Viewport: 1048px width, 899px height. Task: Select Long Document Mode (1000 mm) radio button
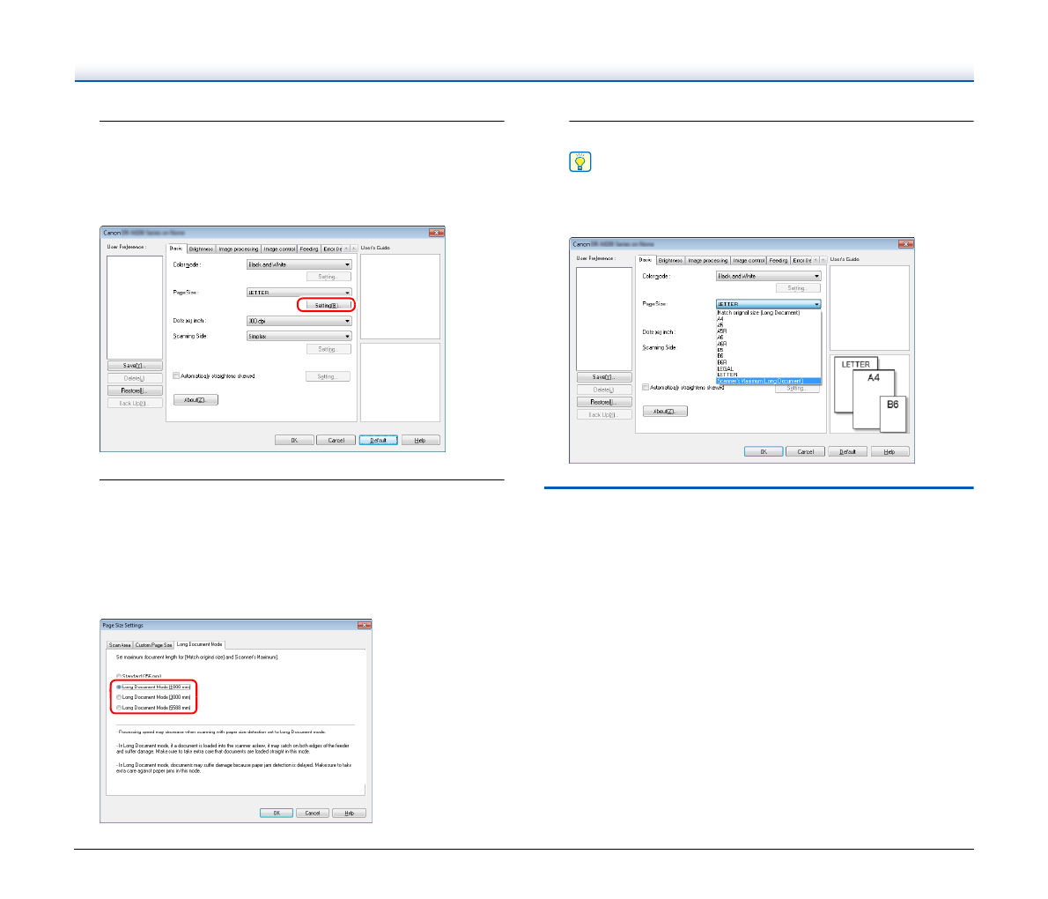click(120, 687)
